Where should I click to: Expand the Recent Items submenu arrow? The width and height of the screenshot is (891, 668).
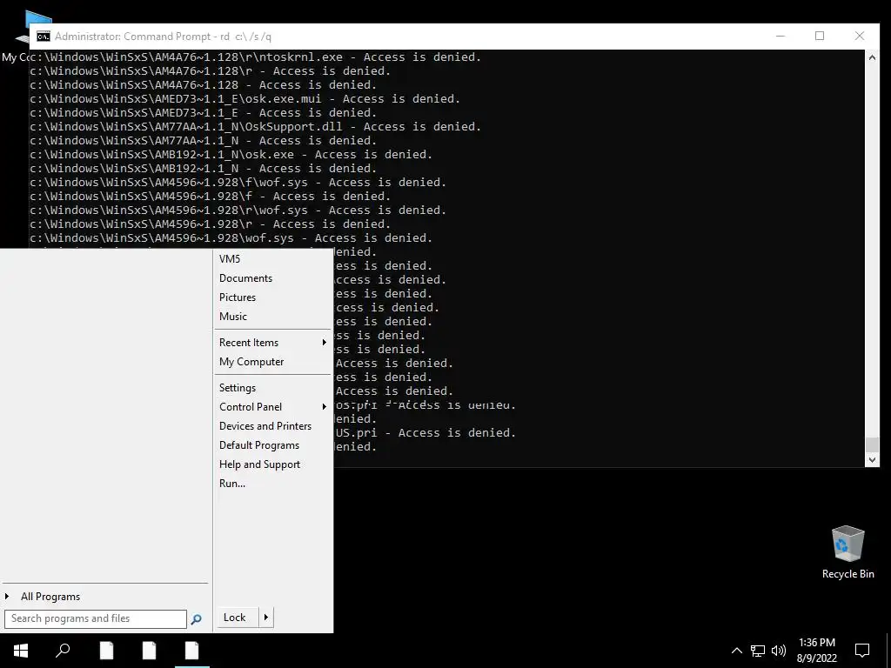[324, 343]
